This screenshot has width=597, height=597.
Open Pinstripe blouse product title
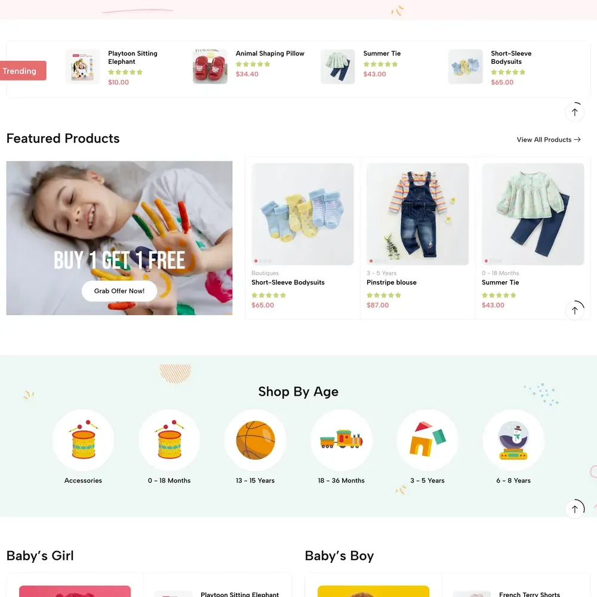click(392, 282)
